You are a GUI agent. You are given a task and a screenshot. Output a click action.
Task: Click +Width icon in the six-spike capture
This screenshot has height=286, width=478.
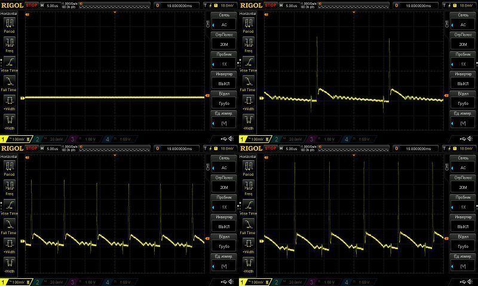(x=10, y=244)
